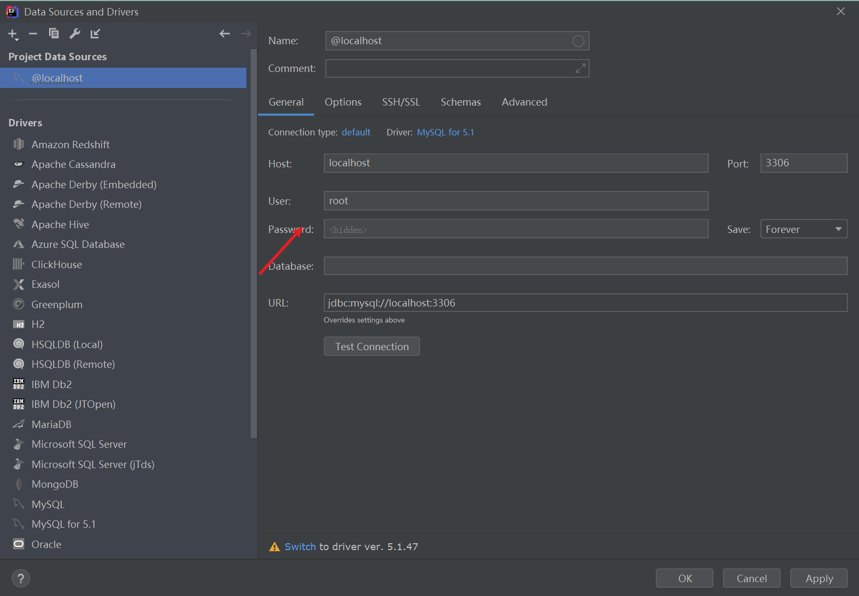Focus the Comment input field

tap(457, 69)
